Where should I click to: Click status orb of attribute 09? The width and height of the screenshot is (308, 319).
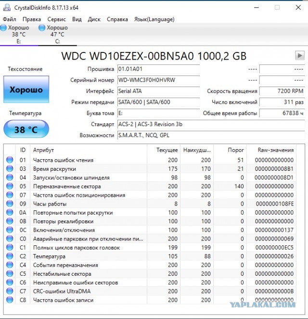[10, 204]
